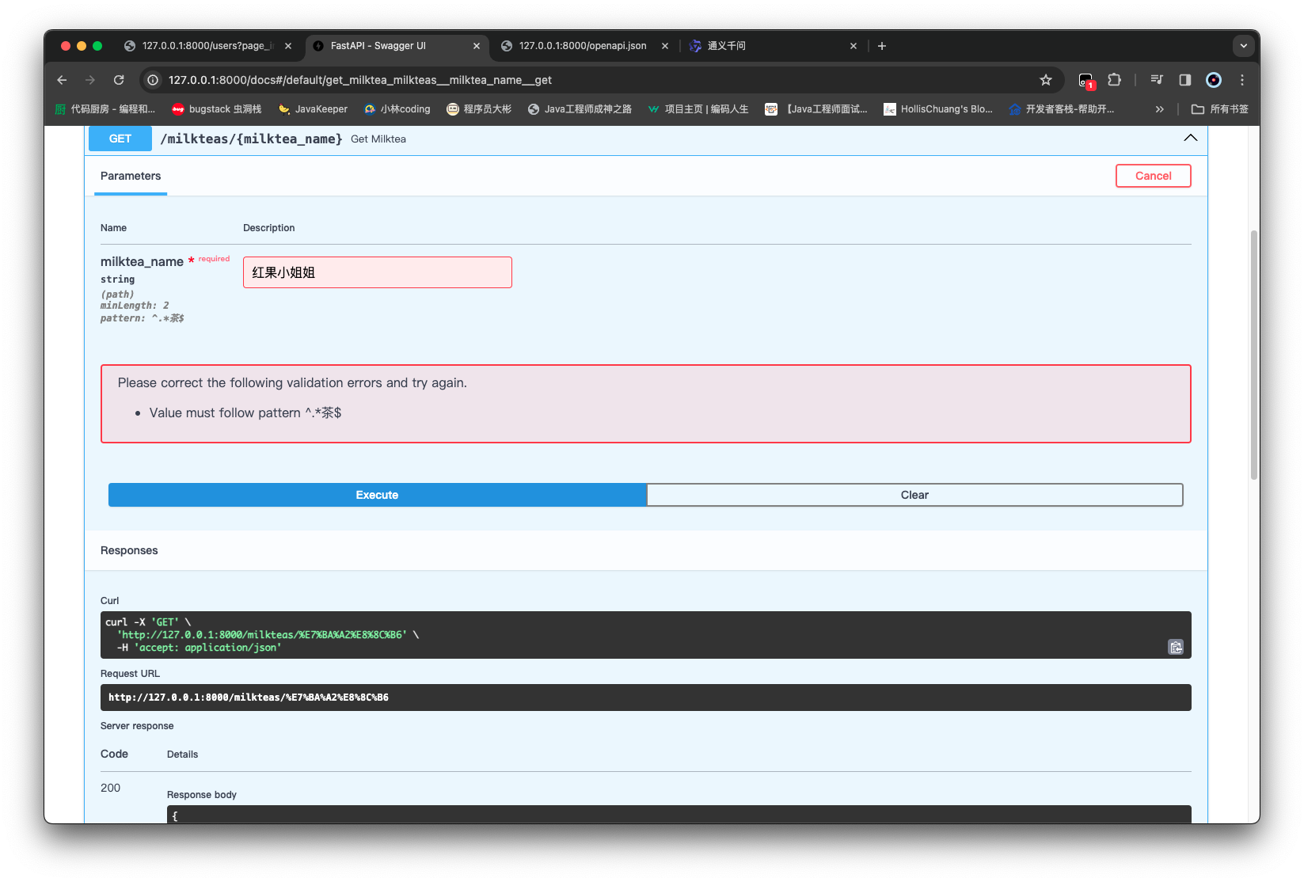The width and height of the screenshot is (1304, 882).
Task: Open the Chrome side panel icon
Action: 1185,80
